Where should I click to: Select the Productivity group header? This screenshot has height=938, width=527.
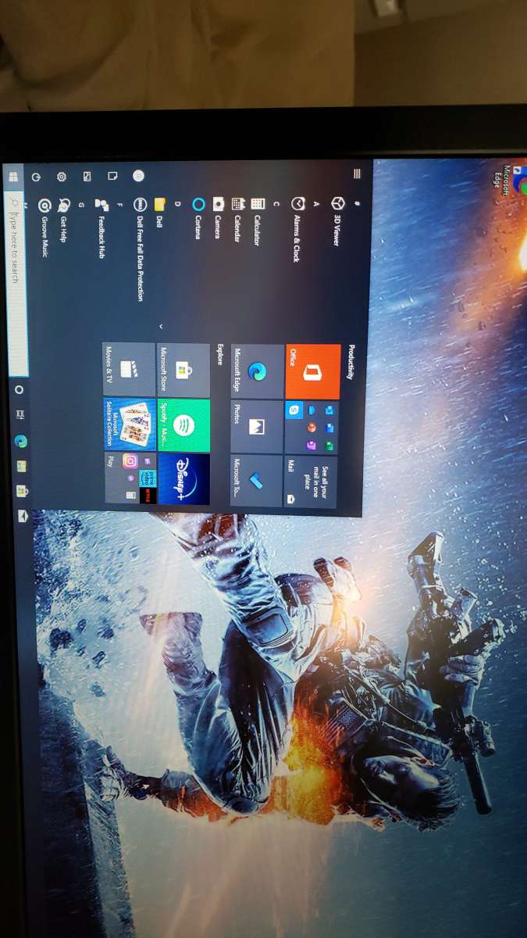351,362
